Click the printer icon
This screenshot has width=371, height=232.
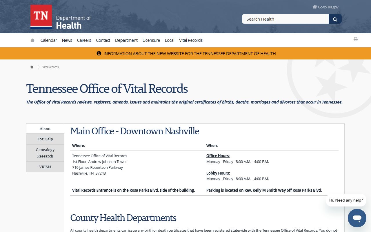(x=355, y=39)
